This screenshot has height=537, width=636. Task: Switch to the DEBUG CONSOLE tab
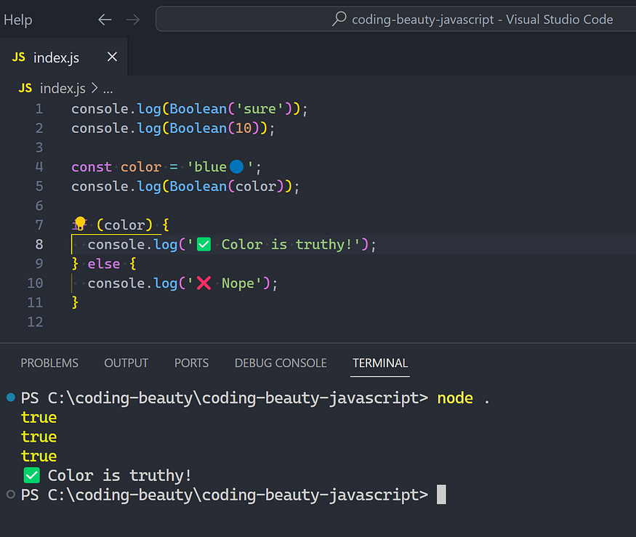[x=281, y=363]
